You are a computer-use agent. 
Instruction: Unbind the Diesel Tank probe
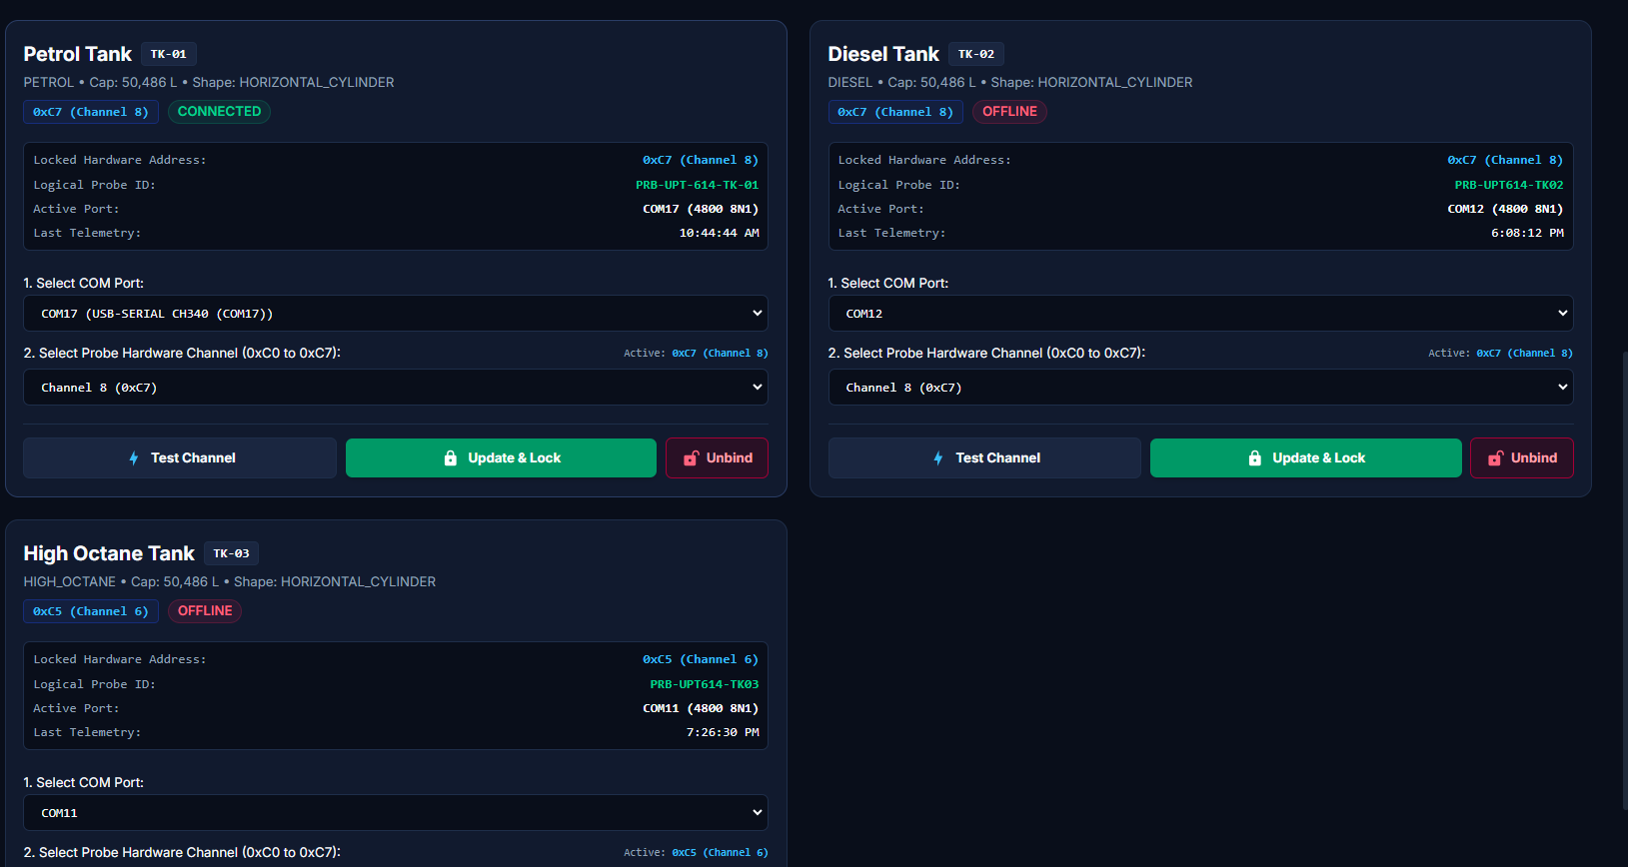point(1522,458)
